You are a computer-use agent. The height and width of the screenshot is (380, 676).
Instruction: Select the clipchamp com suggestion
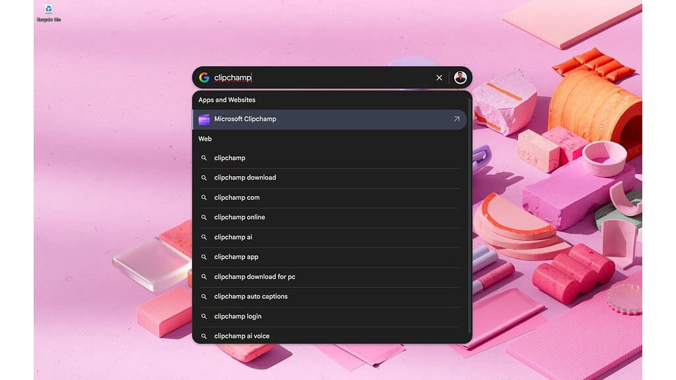(x=236, y=197)
